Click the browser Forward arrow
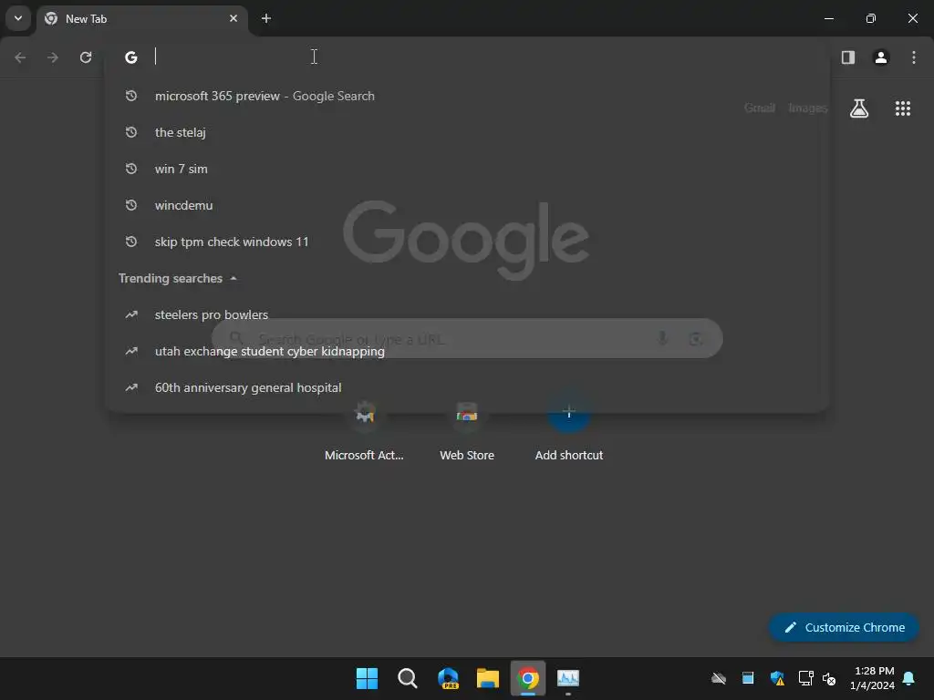 [x=53, y=57]
